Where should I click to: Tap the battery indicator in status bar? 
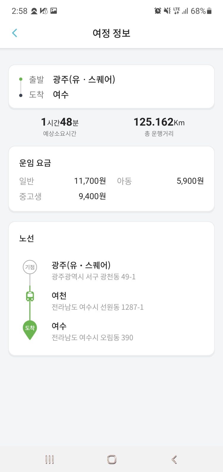click(x=209, y=11)
